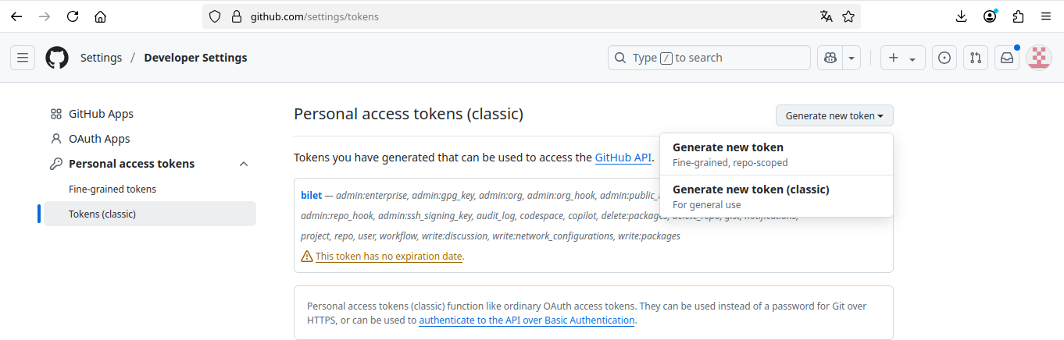The image size is (1064, 340).
Task: Open the GitHub API link
Action: pos(623,158)
